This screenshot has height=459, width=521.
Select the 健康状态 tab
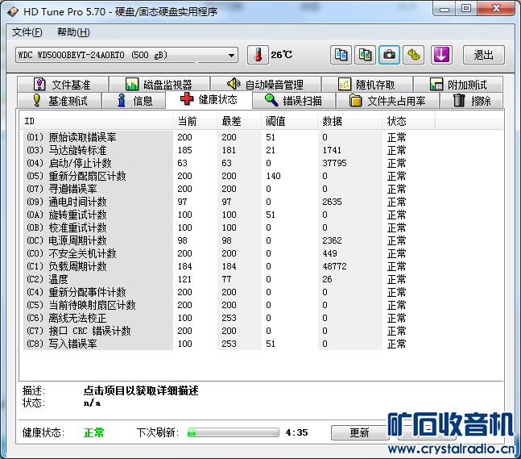[209, 99]
